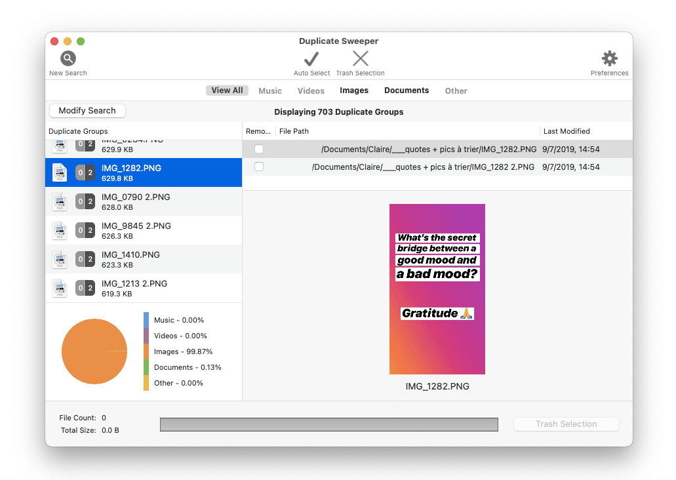This screenshot has width=676, height=480.
Task: Sort by the Last Modified column header
Action: point(567,131)
